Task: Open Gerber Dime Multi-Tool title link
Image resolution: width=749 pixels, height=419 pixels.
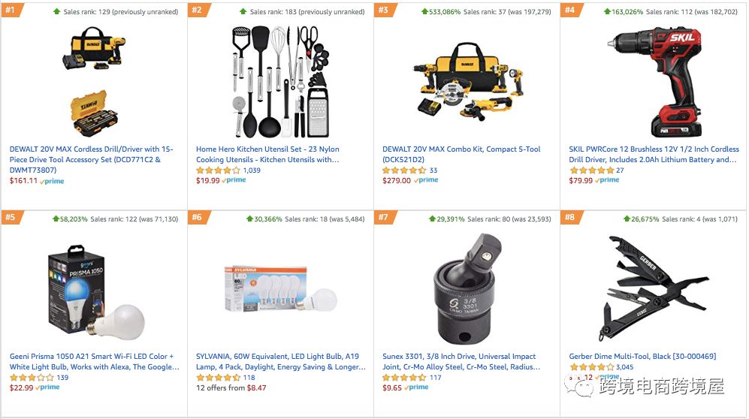Action: point(642,356)
